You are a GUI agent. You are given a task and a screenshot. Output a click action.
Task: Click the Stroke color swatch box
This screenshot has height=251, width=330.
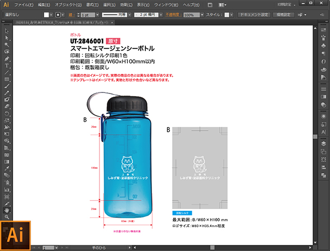[x=58, y=15]
